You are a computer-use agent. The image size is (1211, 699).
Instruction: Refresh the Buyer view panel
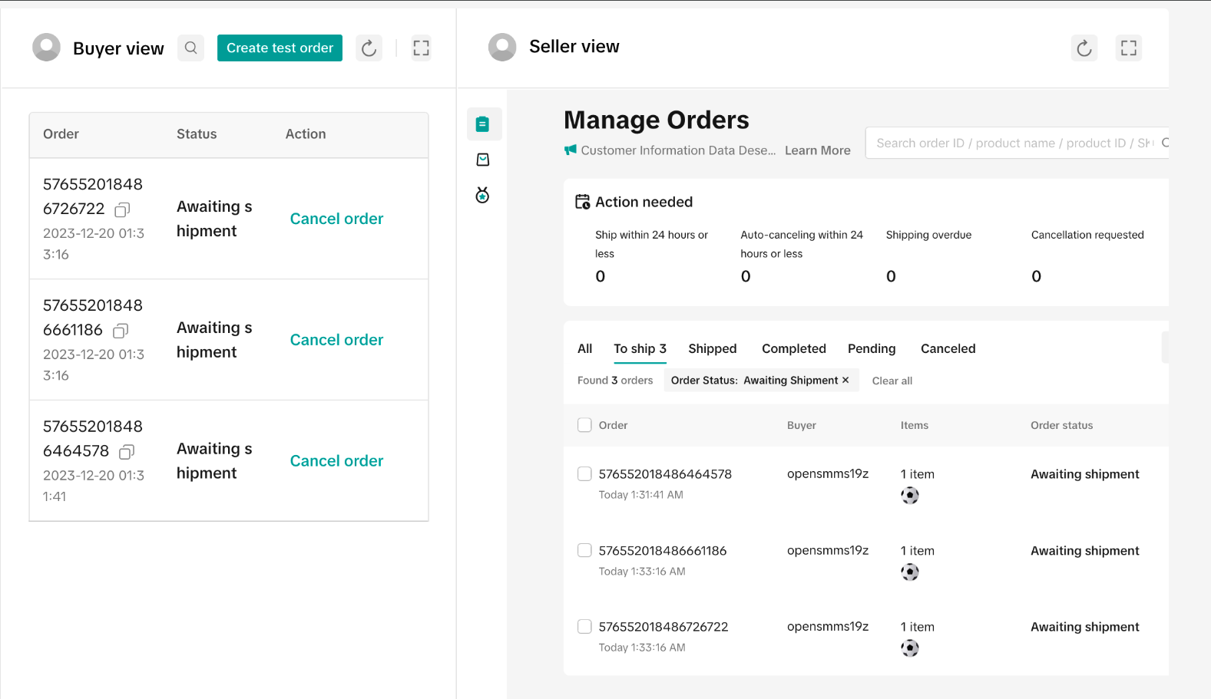click(x=369, y=48)
